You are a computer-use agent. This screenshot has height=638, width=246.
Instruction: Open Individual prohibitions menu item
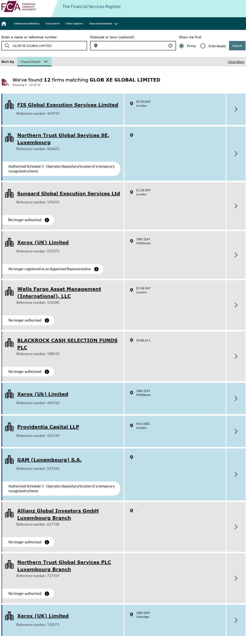tap(27, 24)
